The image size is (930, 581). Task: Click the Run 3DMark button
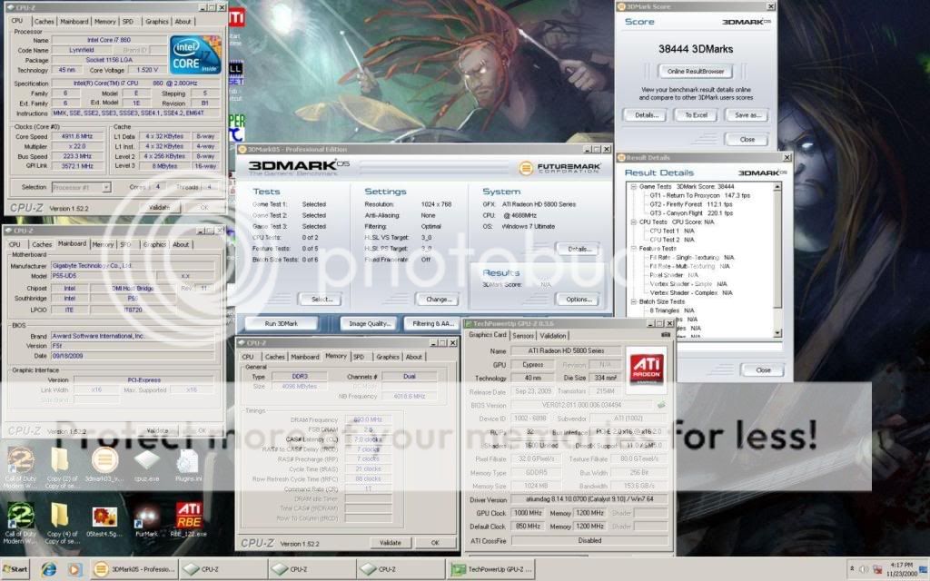pyautogui.click(x=282, y=323)
